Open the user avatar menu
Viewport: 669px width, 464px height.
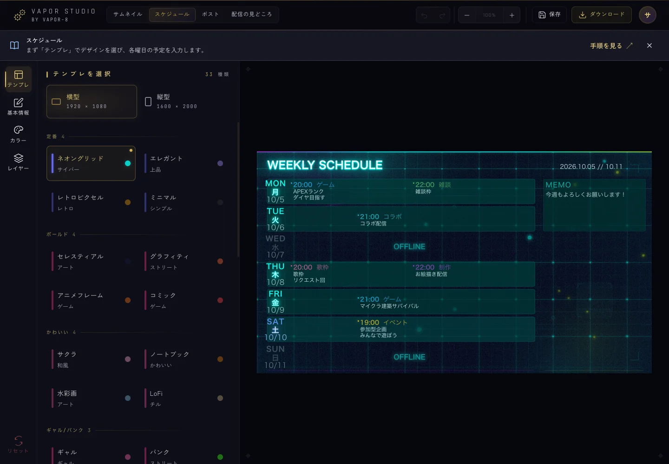click(x=648, y=15)
